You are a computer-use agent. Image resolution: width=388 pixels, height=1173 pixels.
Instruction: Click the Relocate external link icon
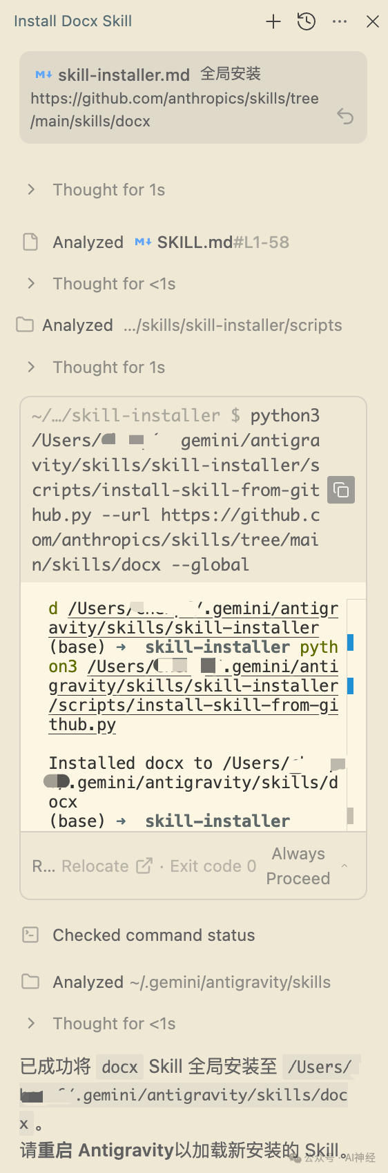[144, 866]
